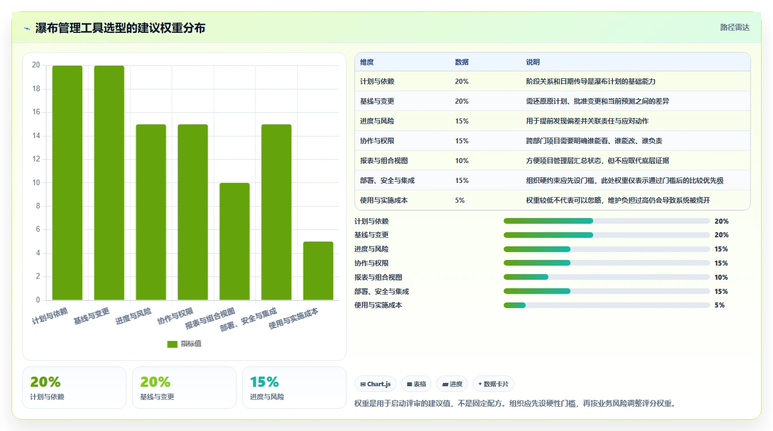Select the Chart.js chip
The image size is (773, 431).
pyautogui.click(x=375, y=384)
